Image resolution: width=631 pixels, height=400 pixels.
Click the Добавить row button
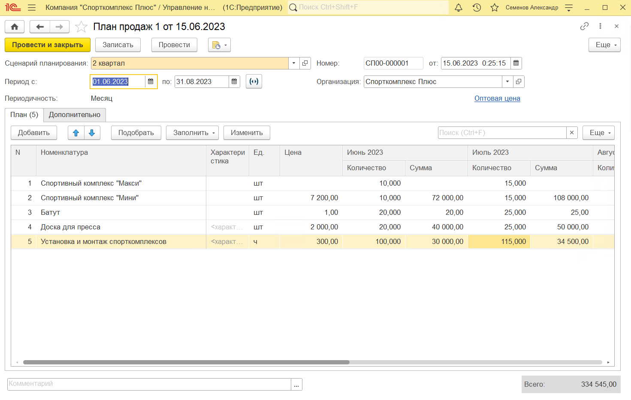point(34,133)
